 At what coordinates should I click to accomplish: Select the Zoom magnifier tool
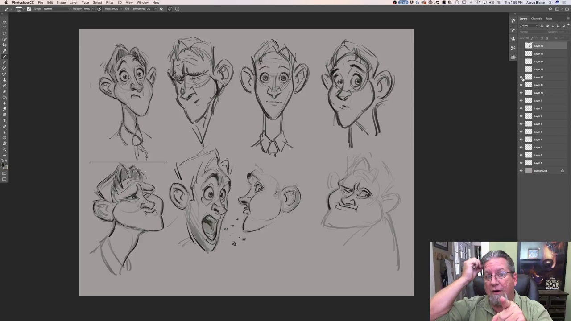(x=4, y=149)
